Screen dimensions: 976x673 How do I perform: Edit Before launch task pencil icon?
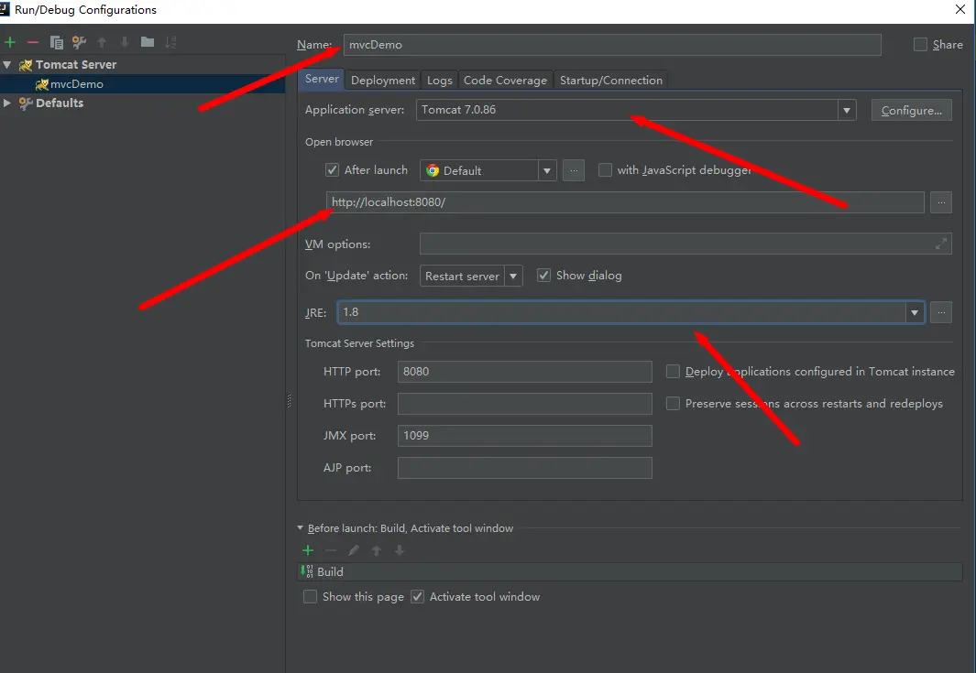coord(354,550)
